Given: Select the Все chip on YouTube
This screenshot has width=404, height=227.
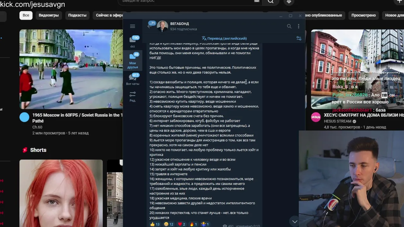Looking at the screenshot, I should (x=26, y=15).
